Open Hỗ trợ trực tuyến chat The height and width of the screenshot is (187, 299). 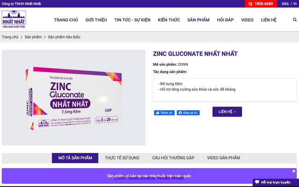[276, 182]
